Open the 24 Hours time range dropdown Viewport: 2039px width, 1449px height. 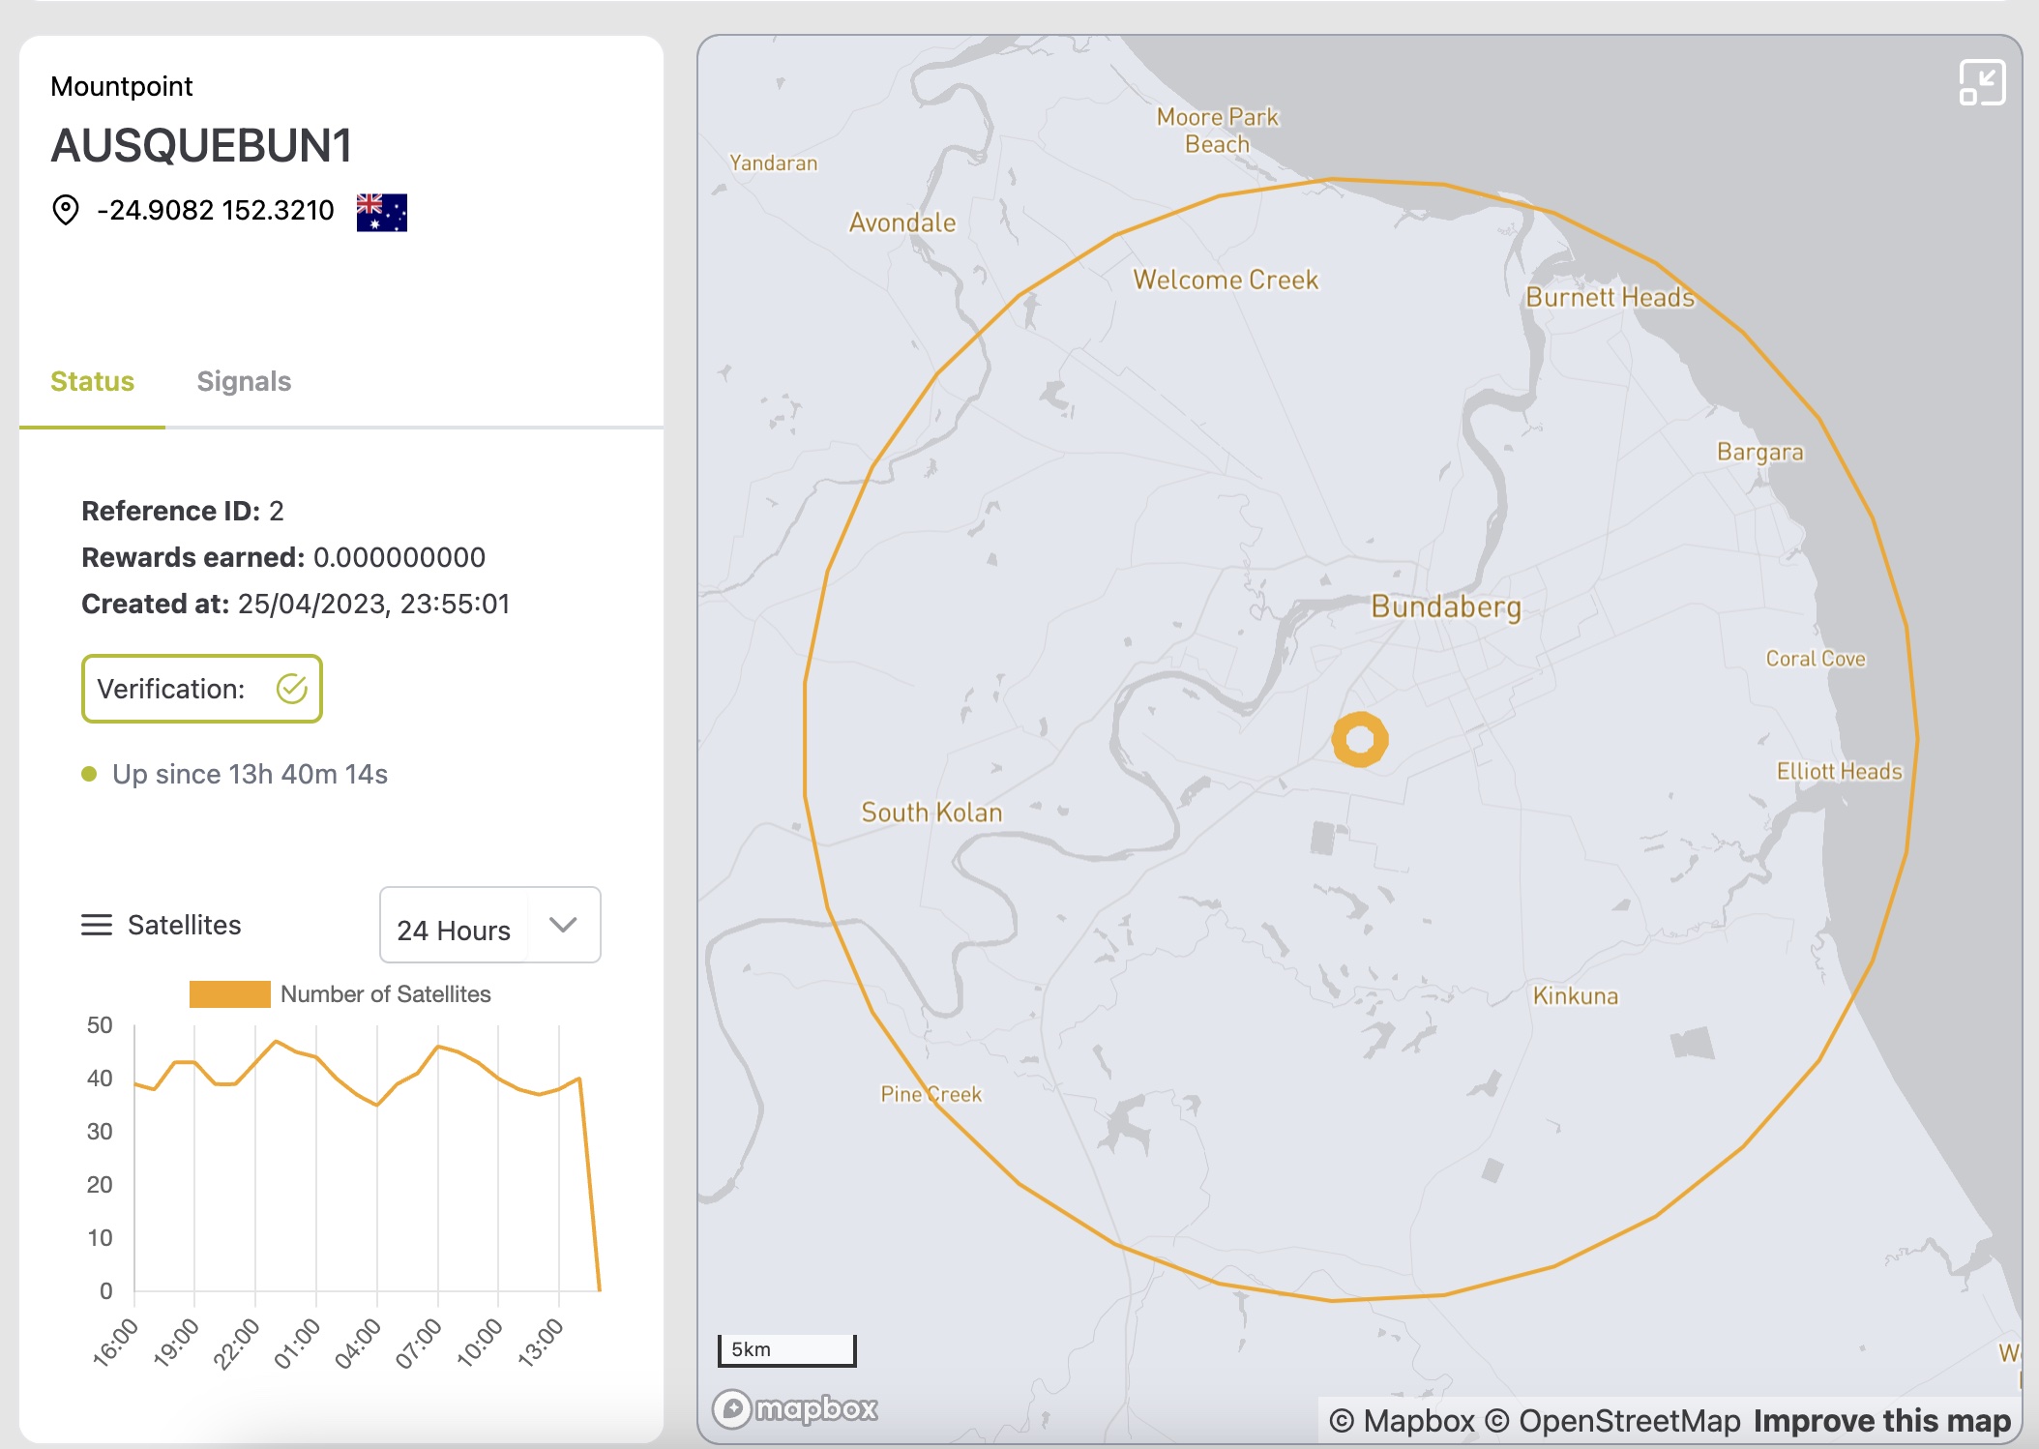(x=489, y=925)
